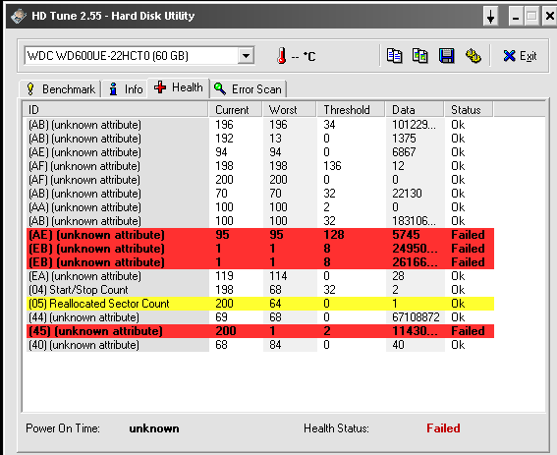Select the (EA) unknown attribute row
This screenshot has width=557, height=455.
(x=260, y=276)
